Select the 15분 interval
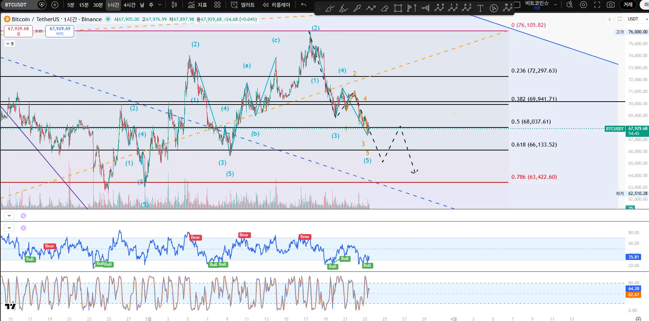The width and height of the screenshot is (649, 321). [x=84, y=5]
